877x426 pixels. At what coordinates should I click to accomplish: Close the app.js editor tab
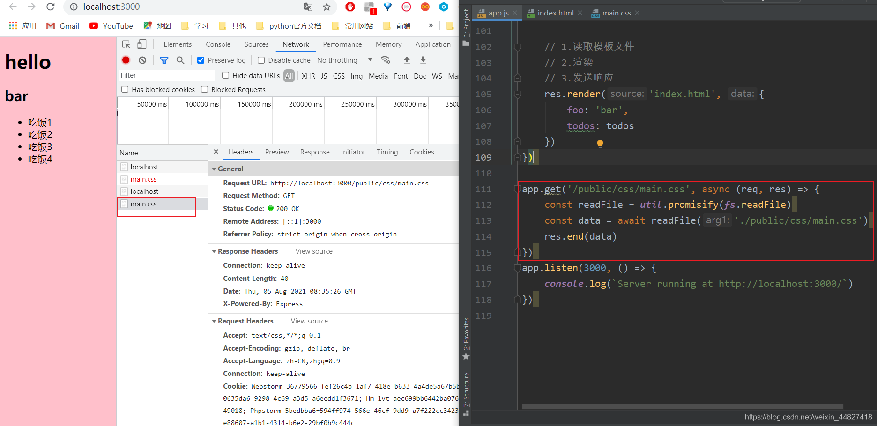(x=514, y=13)
